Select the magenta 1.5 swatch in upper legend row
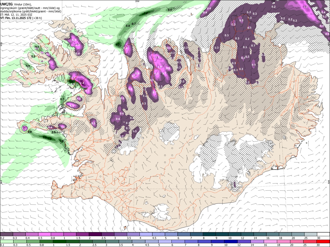Screen dimensions: 330x247 [x=82, y=234]
